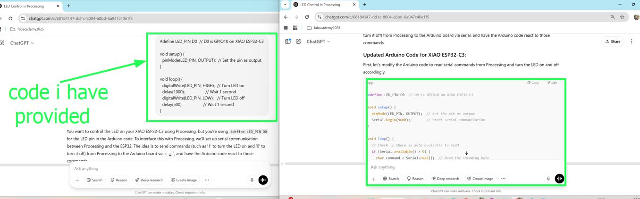Select Create image in the right window composer
The height and width of the screenshot is (199, 640).
[x=480, y=179]
